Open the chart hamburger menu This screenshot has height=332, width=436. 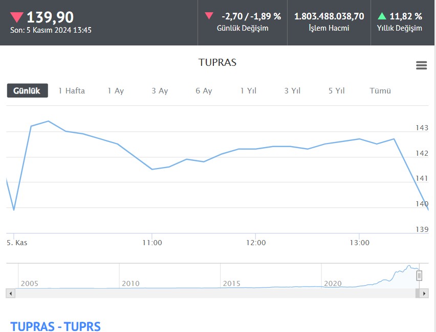(x=421, y=65)
